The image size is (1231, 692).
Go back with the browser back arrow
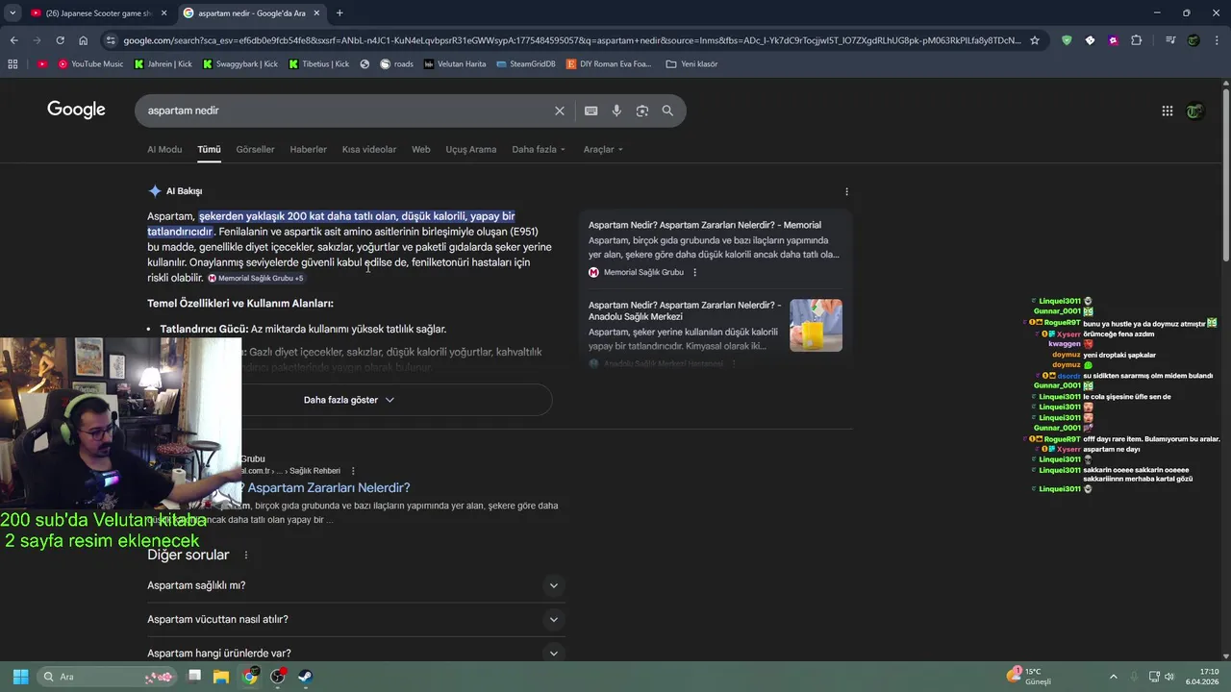(x=13, y=40)
